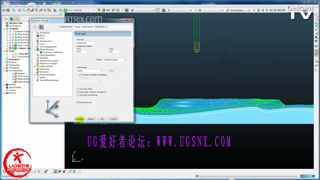Click the Lean angle link label
The height and width of the screenshot is (180, 320).
[x=111, y=48]
